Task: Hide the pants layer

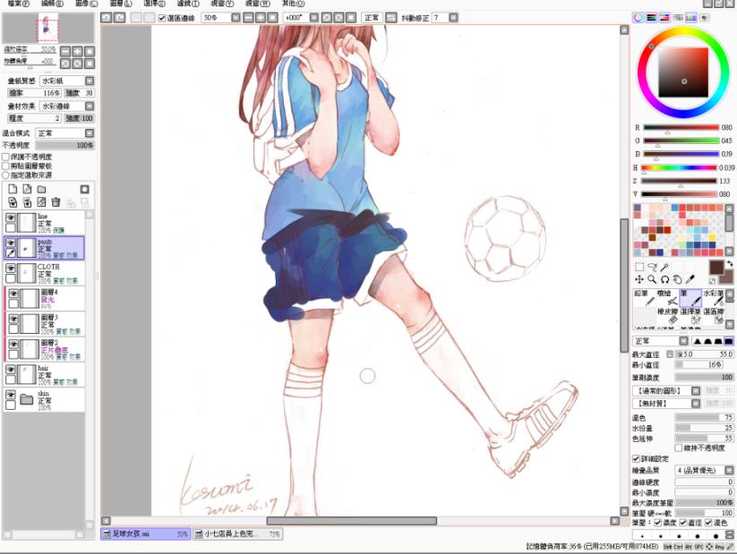Action: click(11, 243)
